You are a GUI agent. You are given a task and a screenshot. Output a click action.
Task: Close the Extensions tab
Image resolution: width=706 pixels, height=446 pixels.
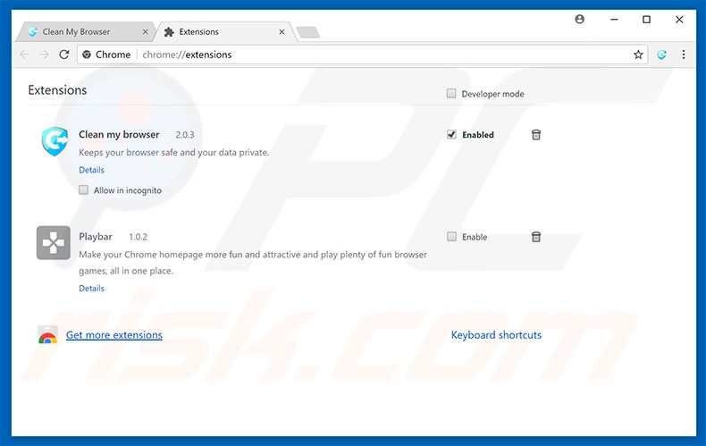click(x=282, y=31)
